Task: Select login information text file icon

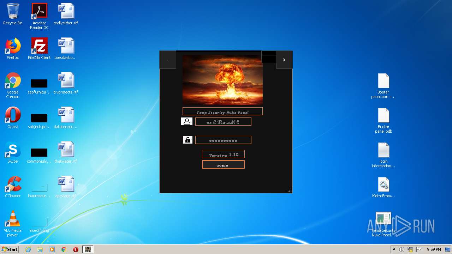Action: click(x=383, y=155)
